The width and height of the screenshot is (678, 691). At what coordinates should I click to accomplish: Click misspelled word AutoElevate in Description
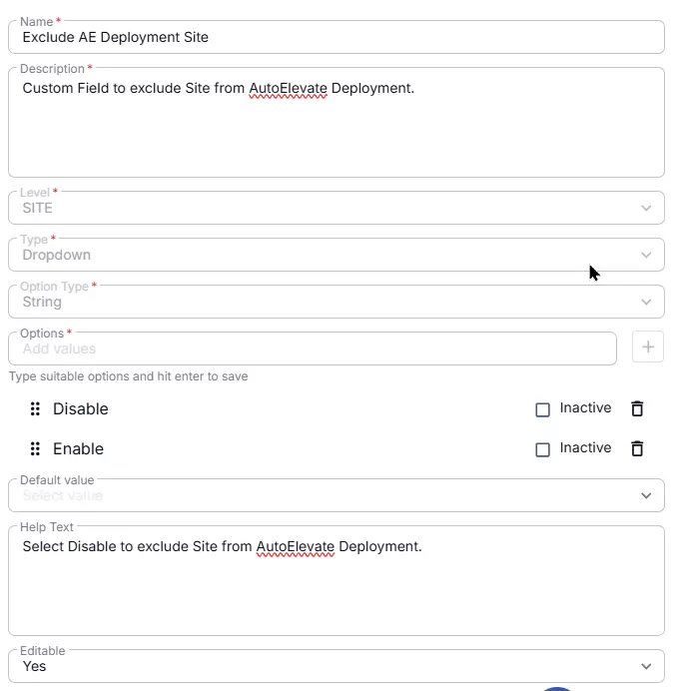coord(289,88)
